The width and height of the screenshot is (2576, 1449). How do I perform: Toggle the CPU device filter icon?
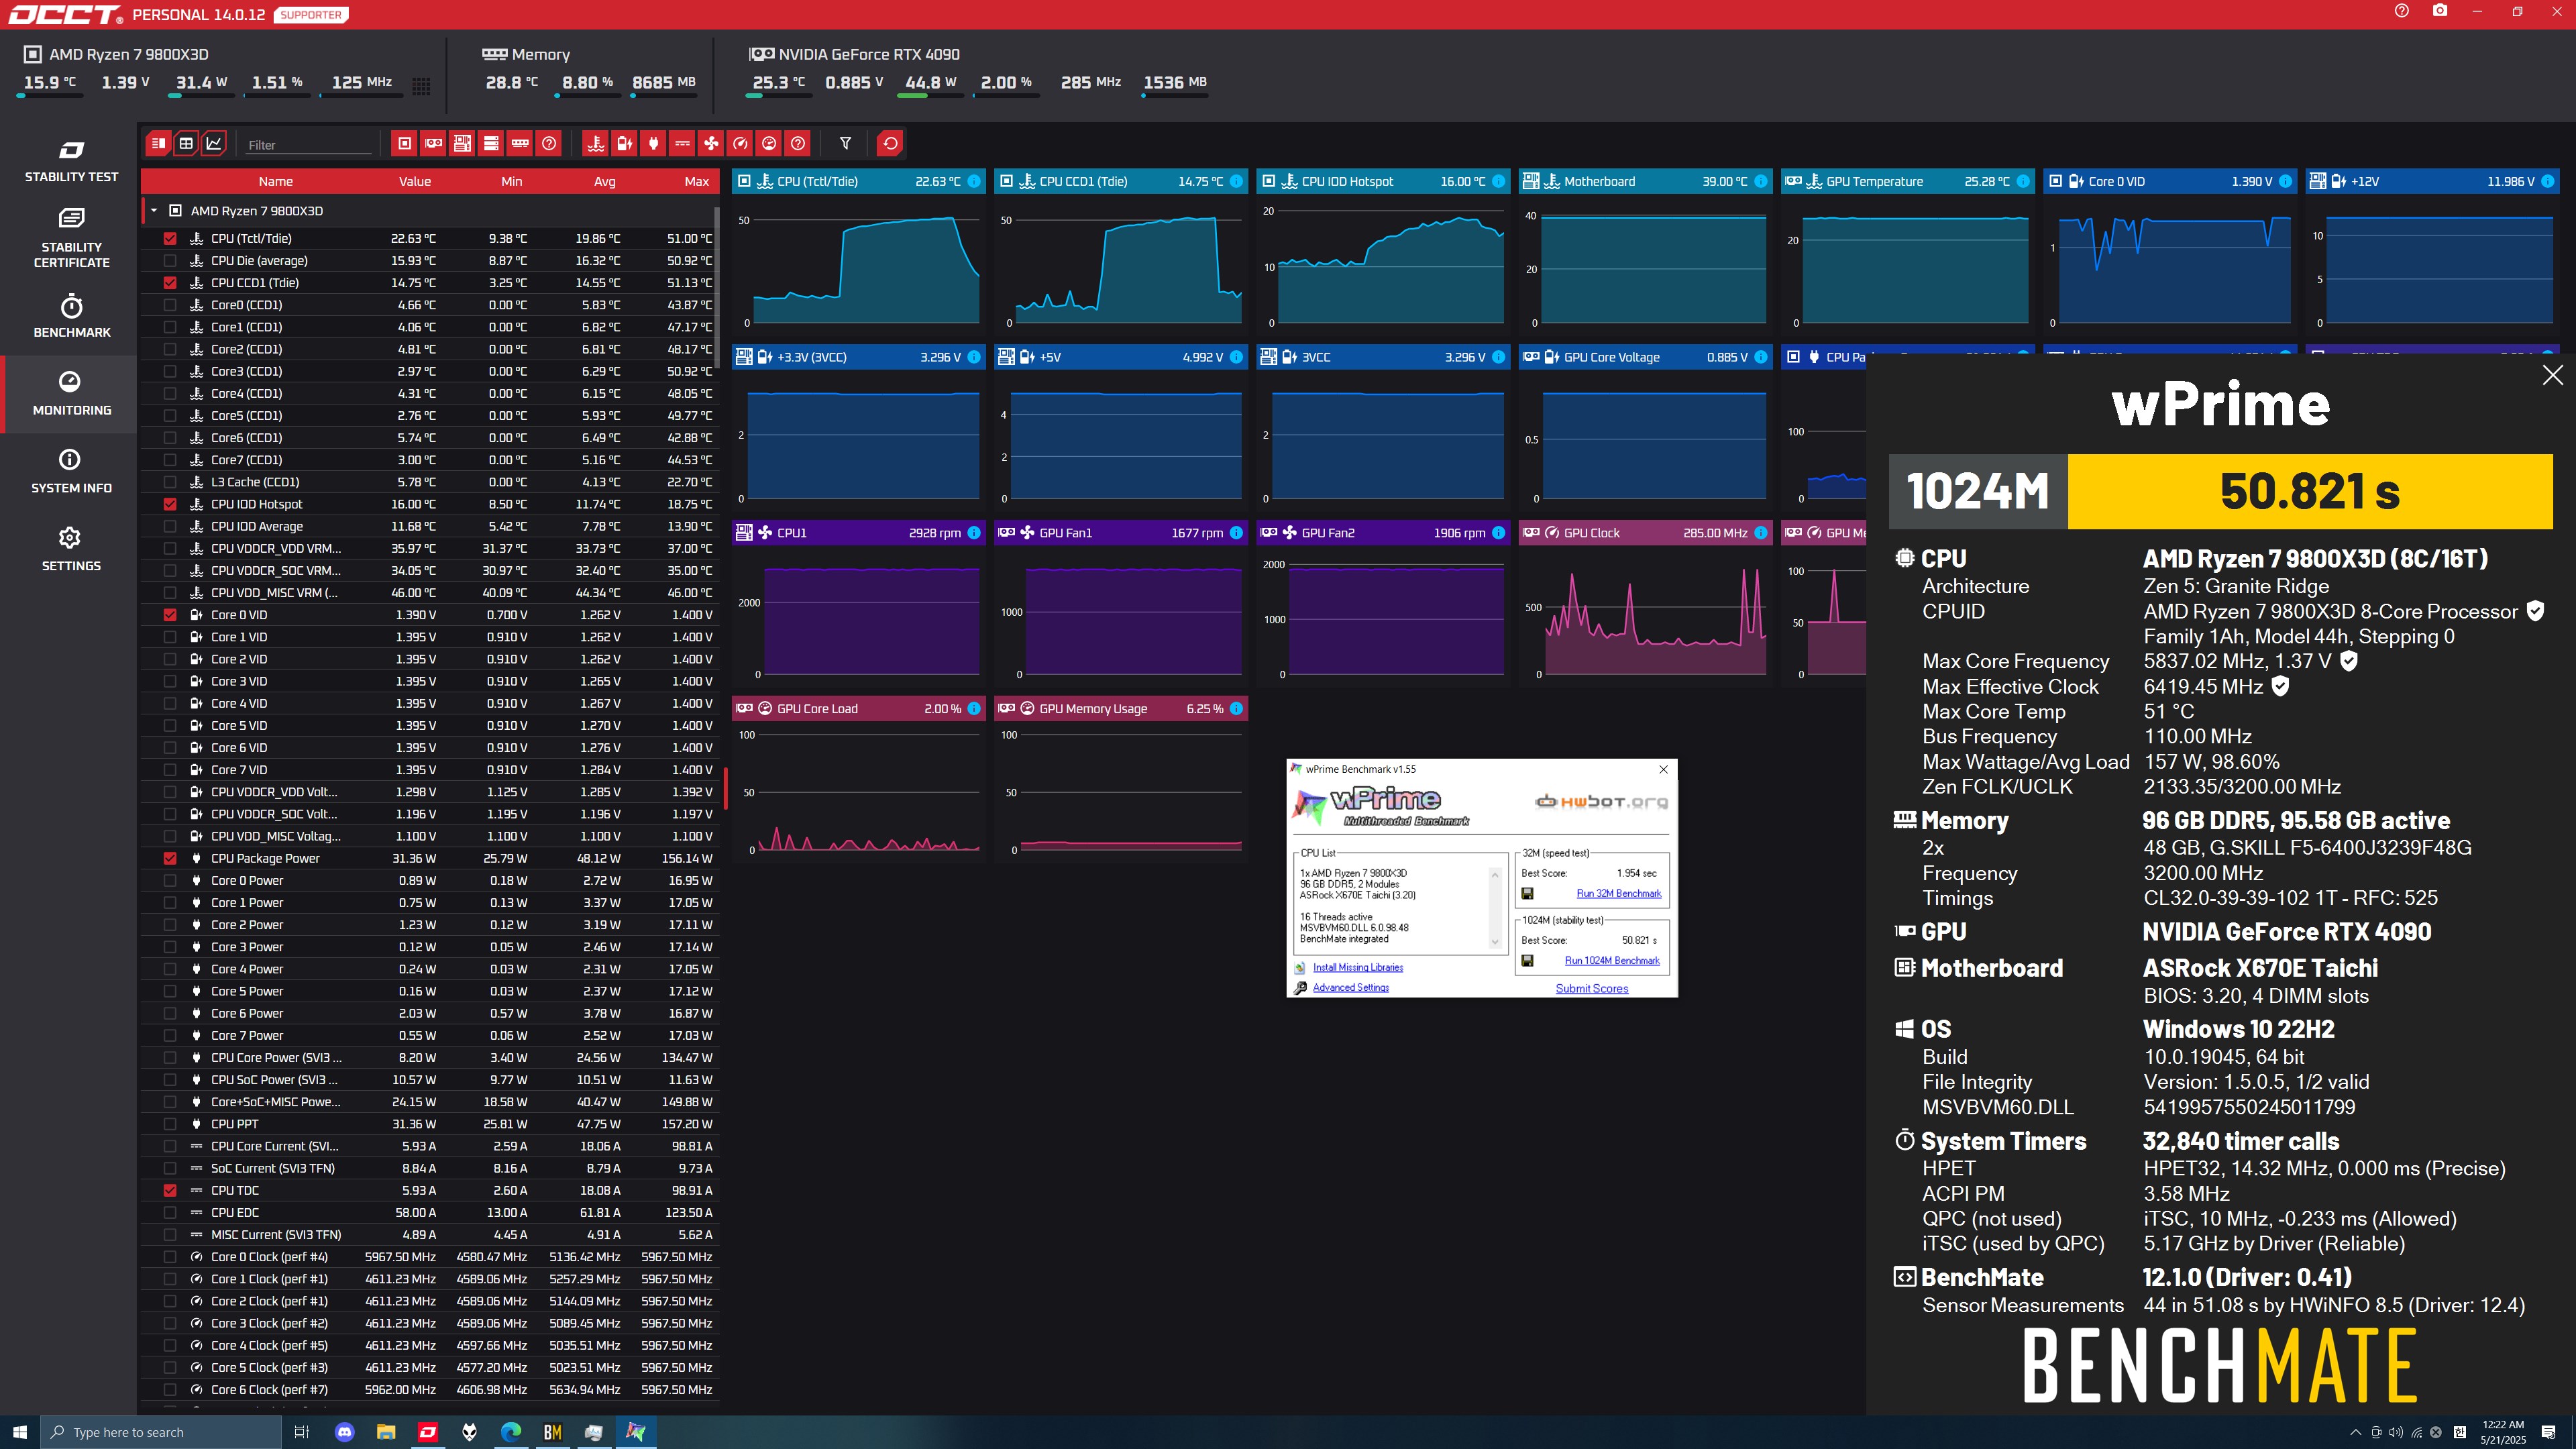(x=404, y=144)
